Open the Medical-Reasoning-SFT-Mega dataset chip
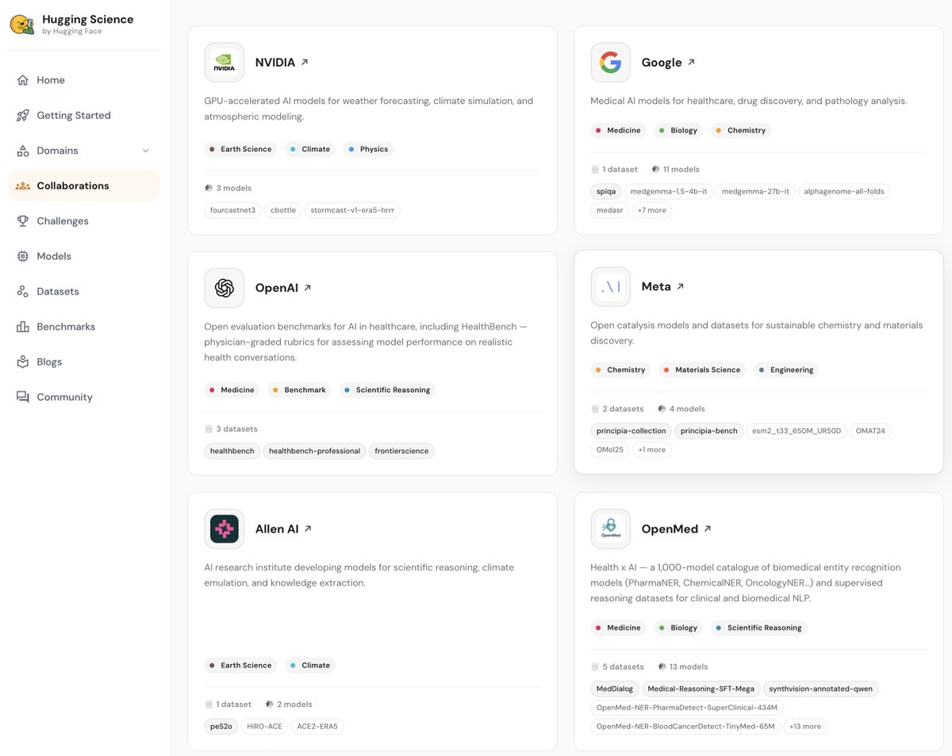952x756 pixels. coord(701,689)
